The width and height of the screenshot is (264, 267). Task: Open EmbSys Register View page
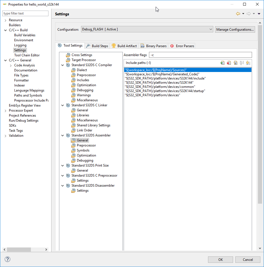tap(25, 105)
